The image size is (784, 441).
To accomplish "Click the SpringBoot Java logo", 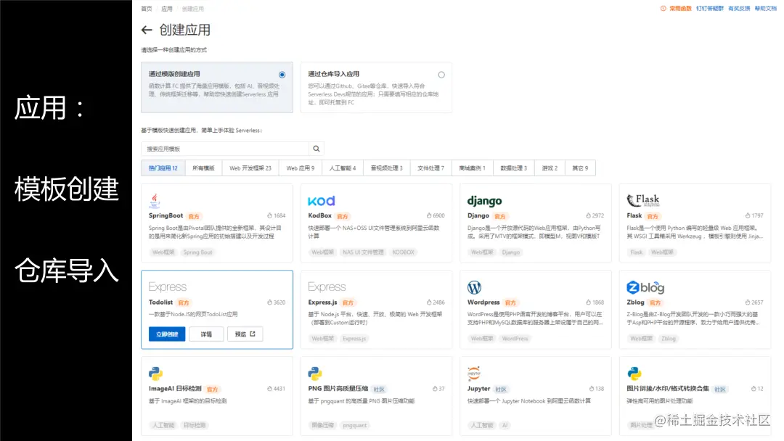I will (x=155, y=200).
